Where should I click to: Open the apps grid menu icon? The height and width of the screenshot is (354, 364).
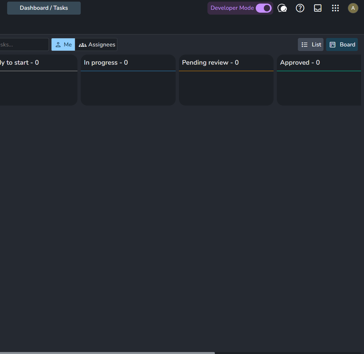pyautogui.click(x=335, y=8)
